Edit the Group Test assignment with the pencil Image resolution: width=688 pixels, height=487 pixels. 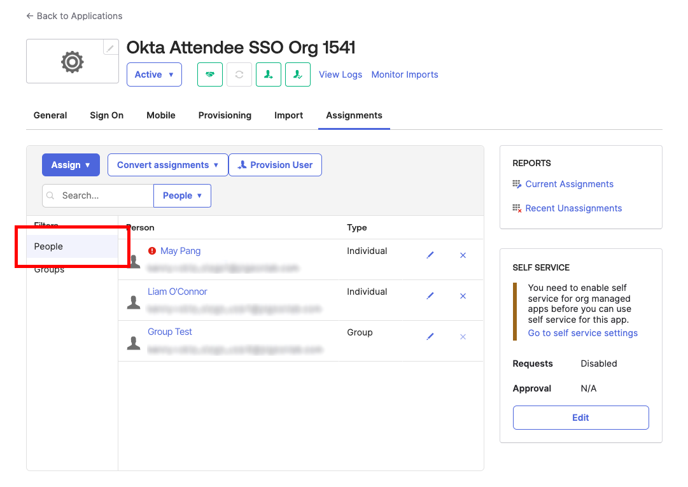tap(430, 337)
